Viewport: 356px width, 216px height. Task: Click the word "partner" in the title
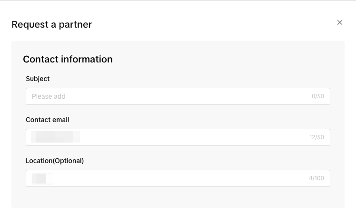point(75,24)
